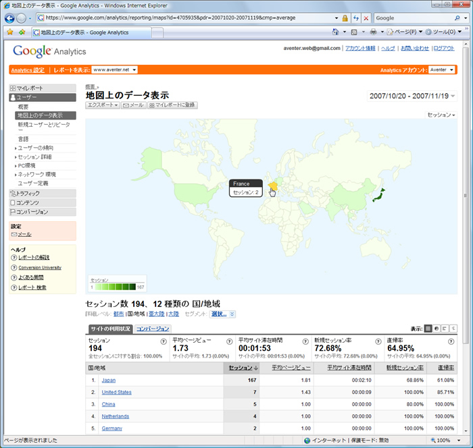This screenshot has width=473, height=448.
Task: Open the エクスポート export dropdown
Action: 103,105
